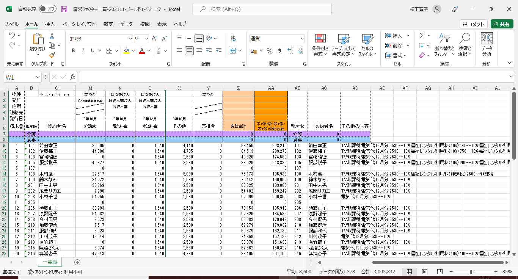
Task: Expand the font name dropdown
Action: pos(130,39)
